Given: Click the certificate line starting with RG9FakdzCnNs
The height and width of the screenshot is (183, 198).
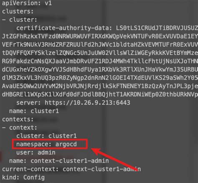Looking at the screenshot, I should (x=100, y=61).
